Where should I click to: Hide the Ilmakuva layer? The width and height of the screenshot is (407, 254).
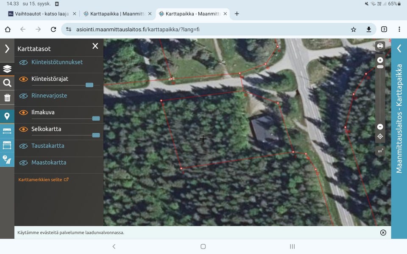(23, 113)
